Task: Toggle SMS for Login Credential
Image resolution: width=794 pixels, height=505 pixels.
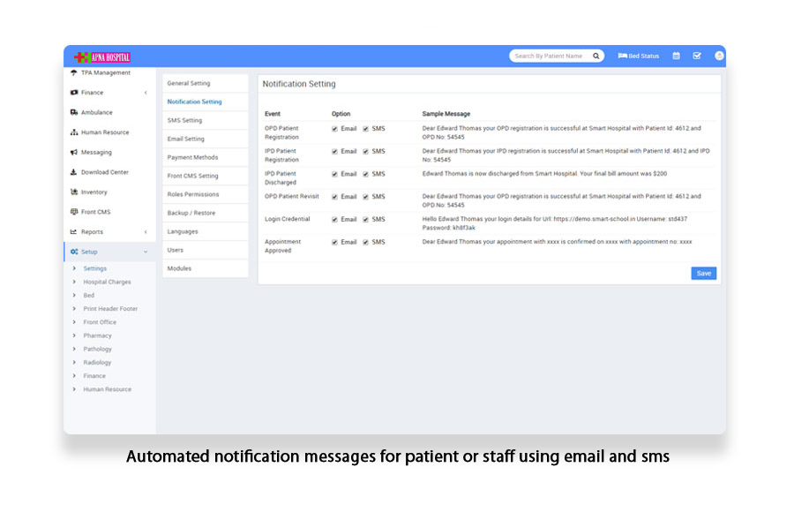Action: pyautogui.click(x=365, y=220)
